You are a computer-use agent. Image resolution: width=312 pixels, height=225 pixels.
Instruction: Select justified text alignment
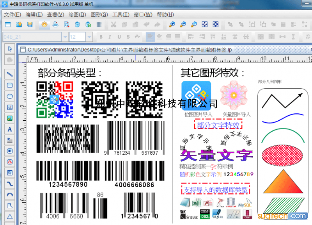tap(177, 37)
